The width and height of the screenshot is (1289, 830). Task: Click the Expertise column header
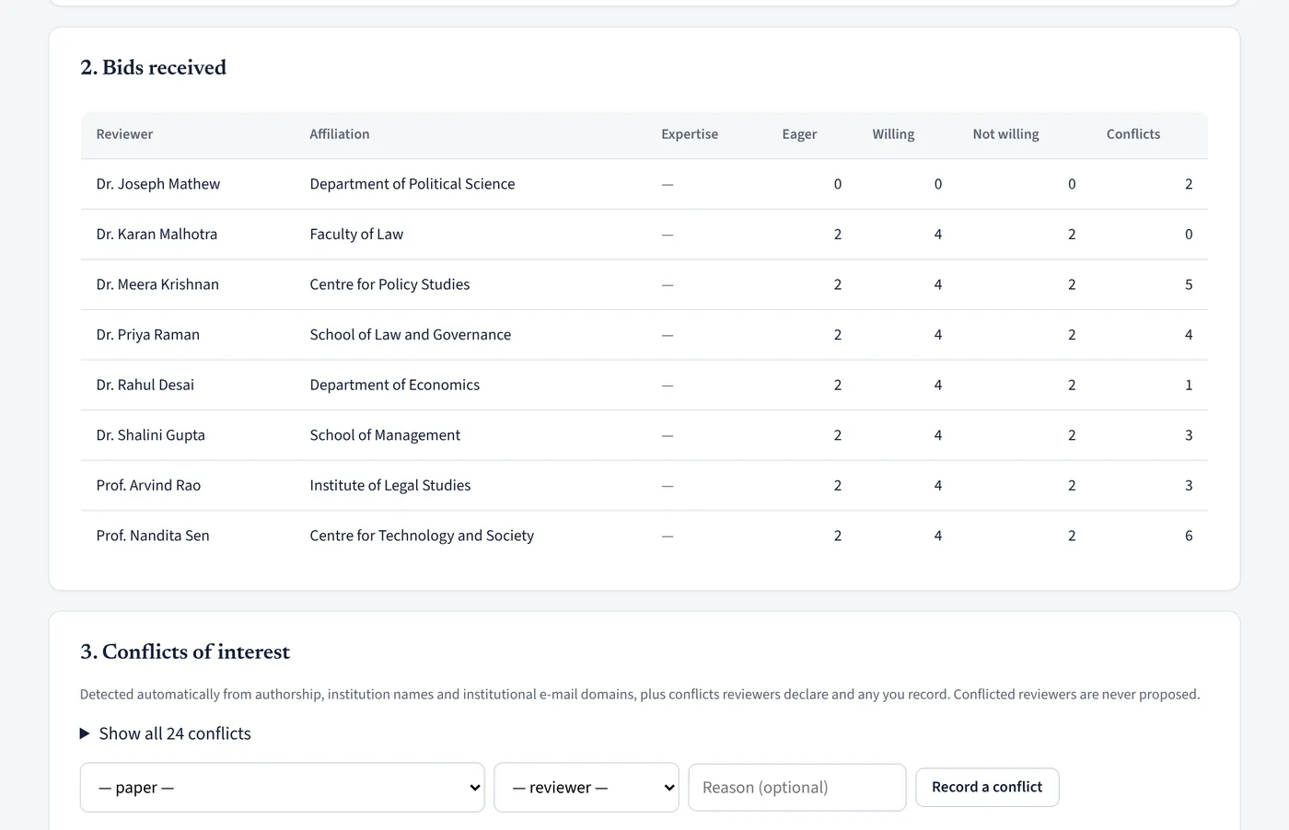click(690, 134)
